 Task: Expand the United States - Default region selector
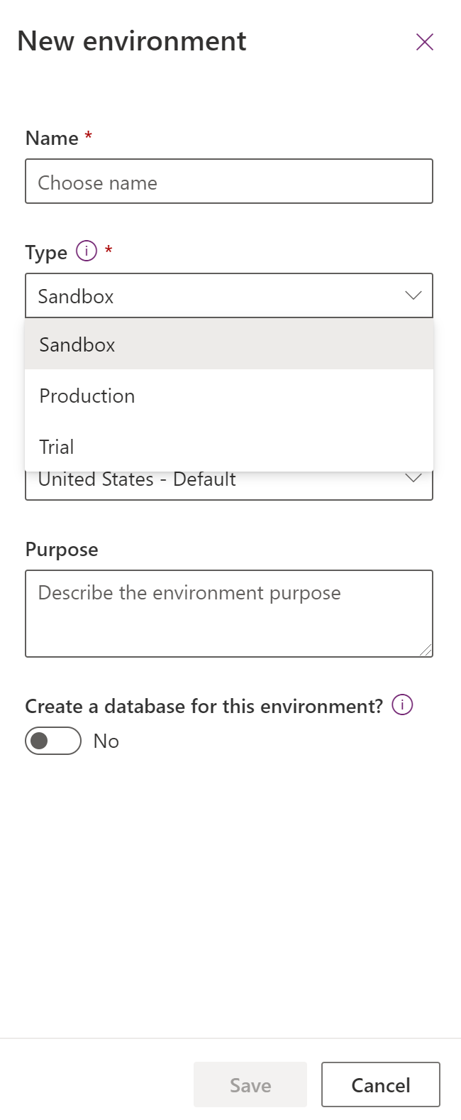point(413,479)
